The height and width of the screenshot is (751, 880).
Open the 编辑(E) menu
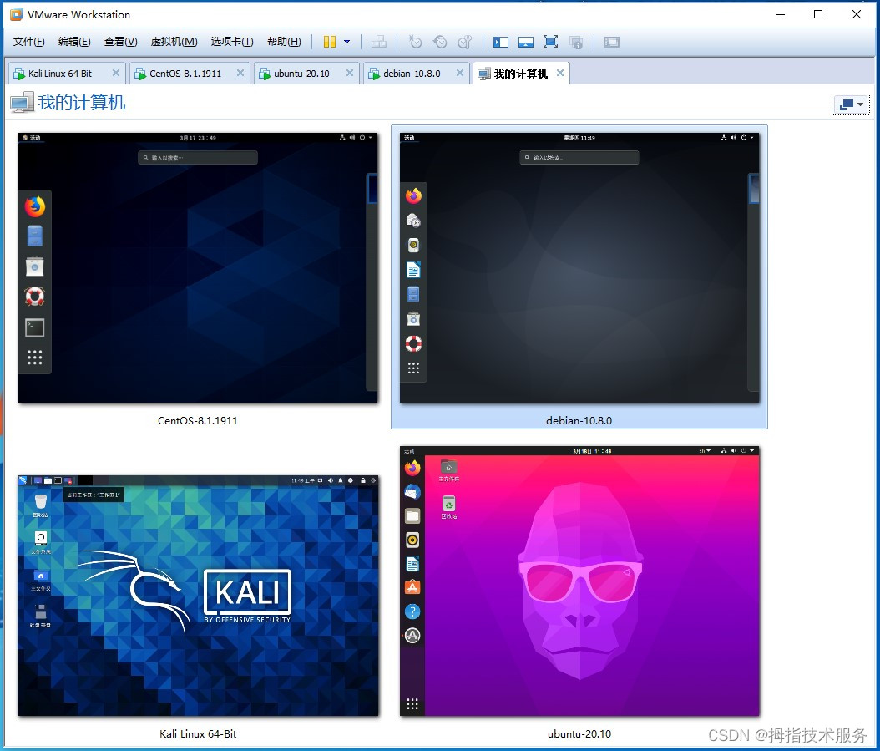click(74, 42)
